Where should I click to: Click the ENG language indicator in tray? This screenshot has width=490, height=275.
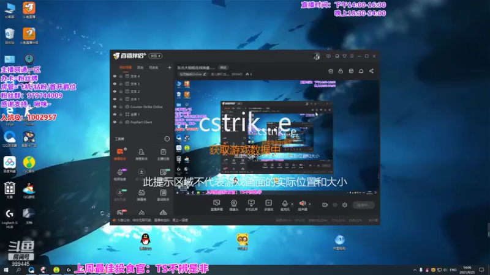[x=453, y=270]
